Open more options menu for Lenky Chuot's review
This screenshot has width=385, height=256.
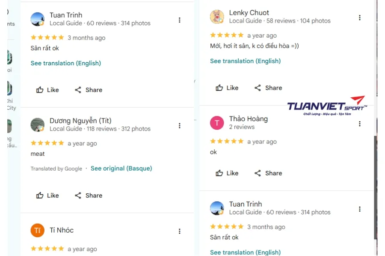pos(359,17)
